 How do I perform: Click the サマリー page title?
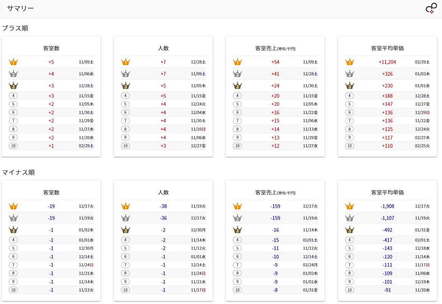[x=20, y=8]
